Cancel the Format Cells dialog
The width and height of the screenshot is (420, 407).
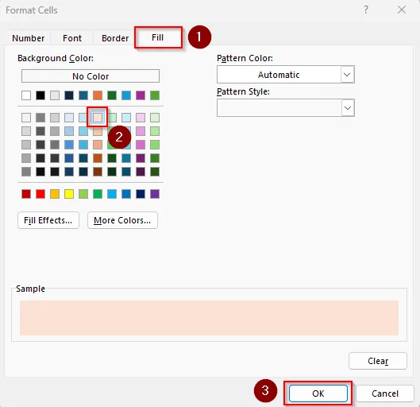point(385,393)
